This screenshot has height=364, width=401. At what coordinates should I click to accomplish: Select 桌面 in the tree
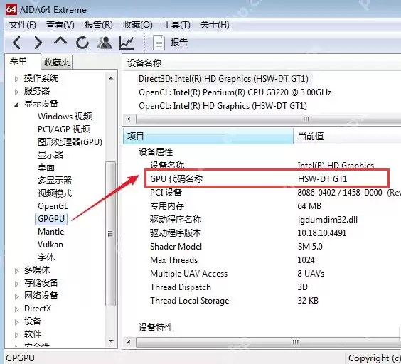click(46, 167)
